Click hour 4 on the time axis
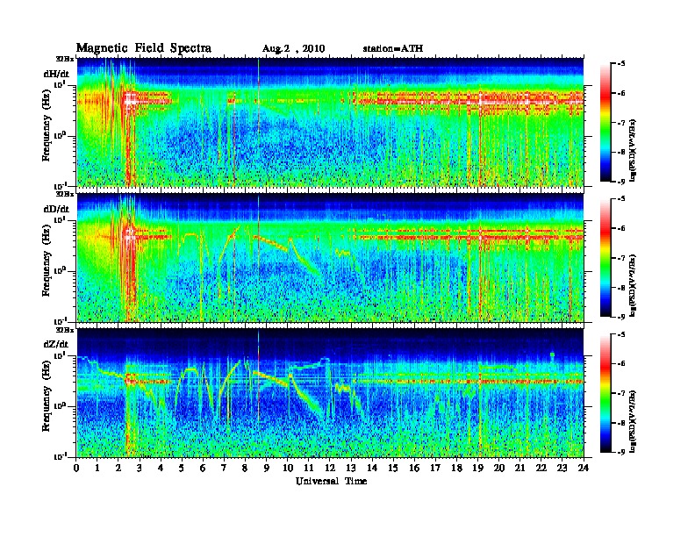Viewport: 695px width, 537px height. pyautogui.click(x=161, y=468)
